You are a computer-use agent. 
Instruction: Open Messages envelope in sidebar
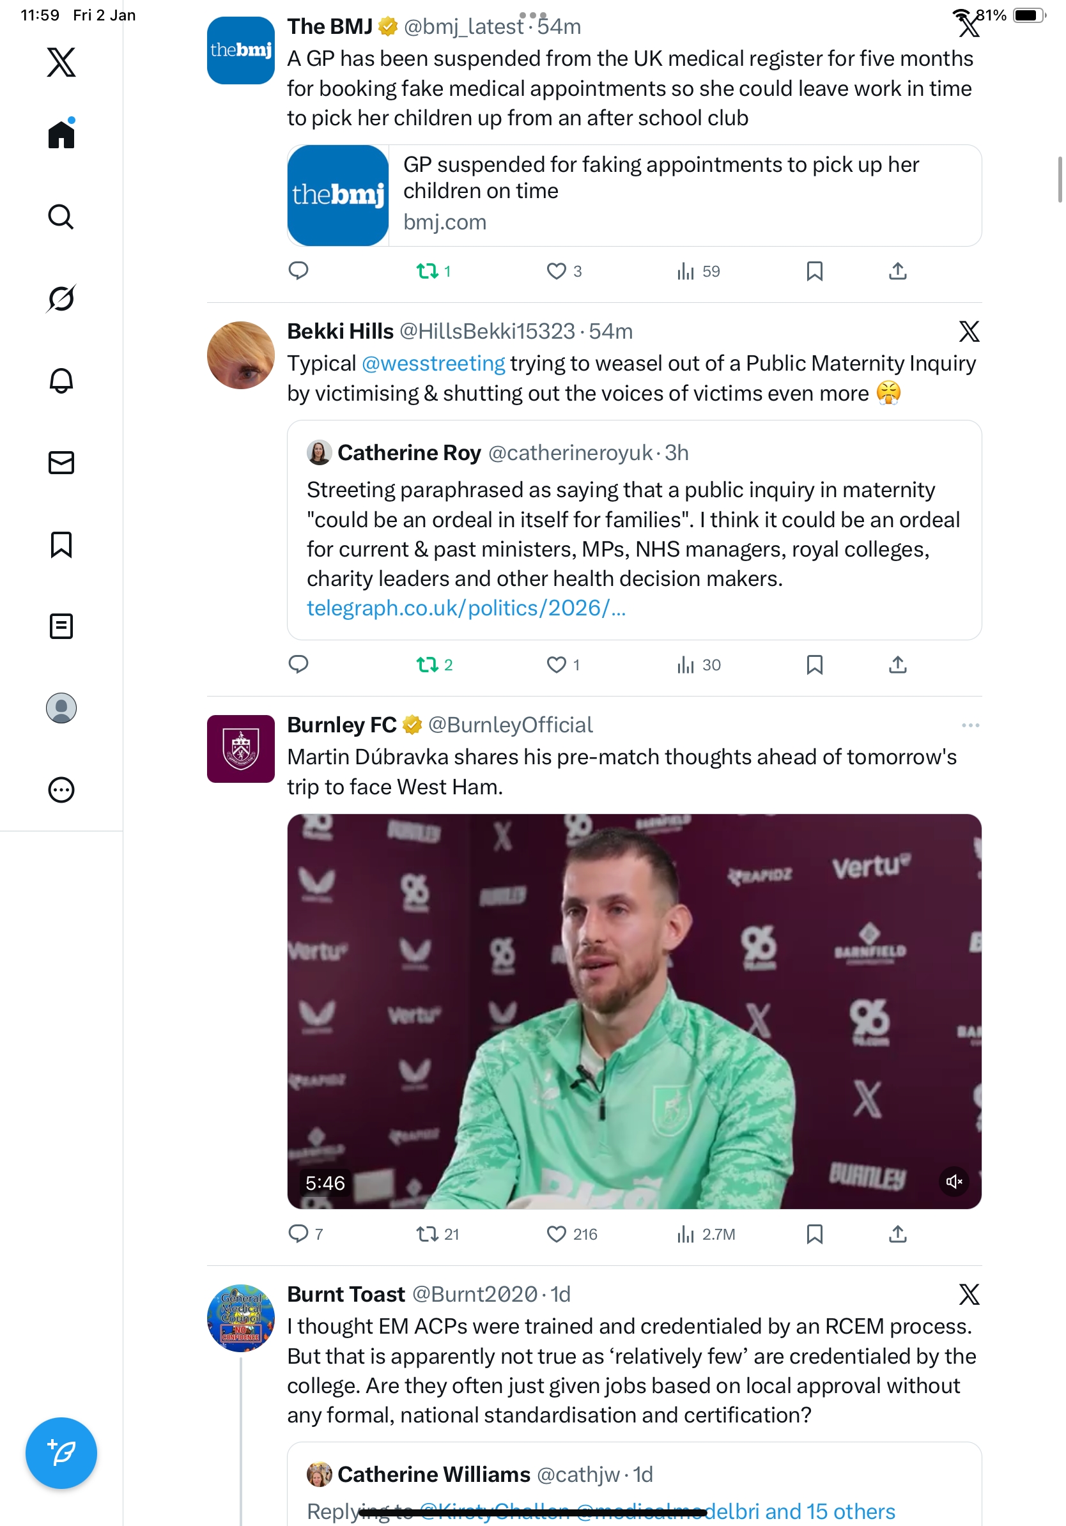coord(61,463)
